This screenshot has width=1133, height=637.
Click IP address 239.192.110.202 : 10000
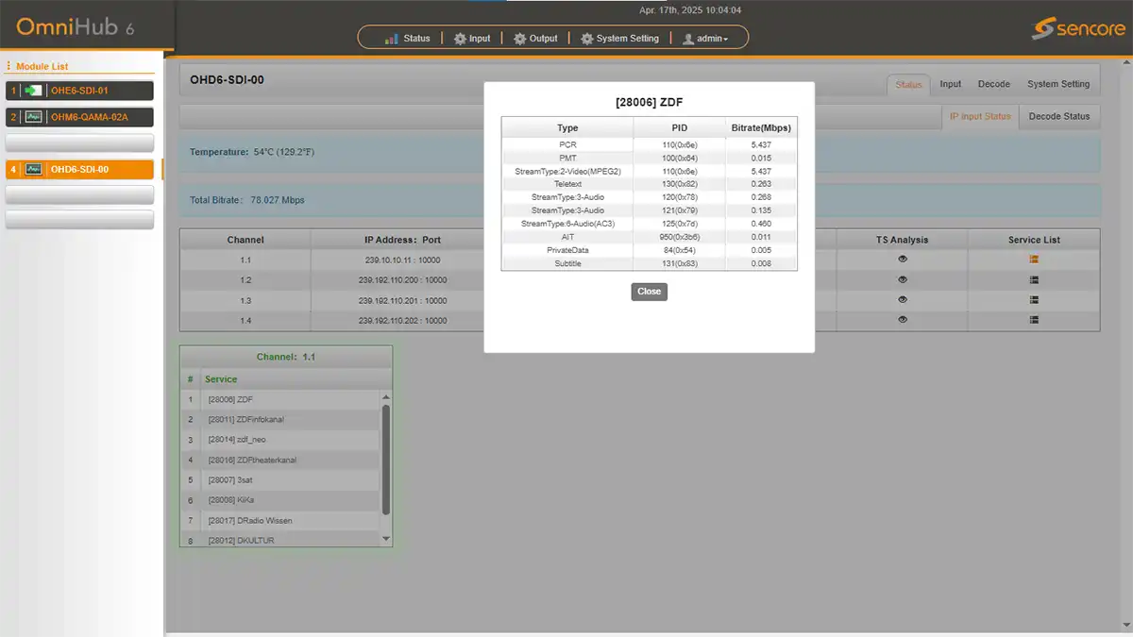(x=403, y=320)
